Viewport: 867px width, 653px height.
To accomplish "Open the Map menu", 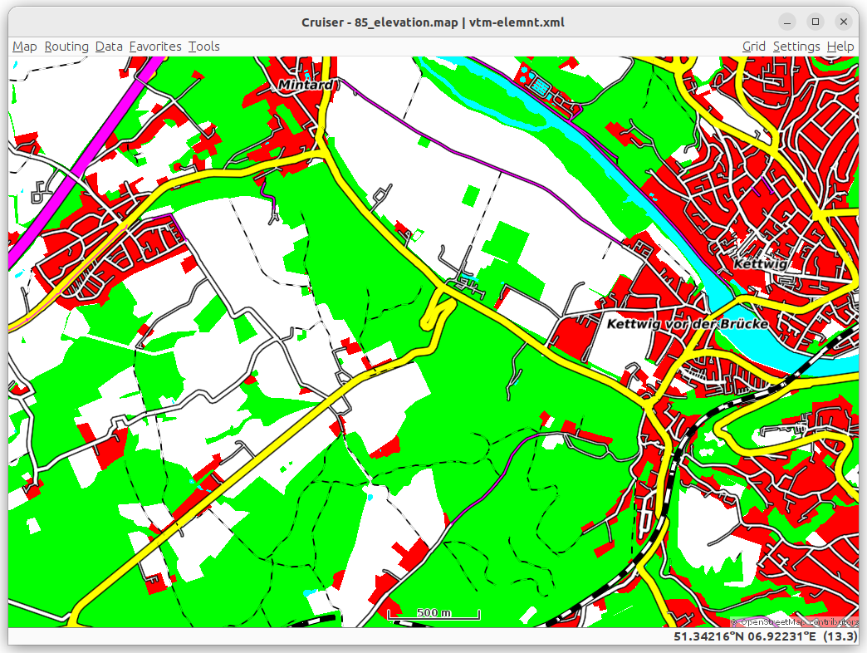I will (x=24, y=47).
